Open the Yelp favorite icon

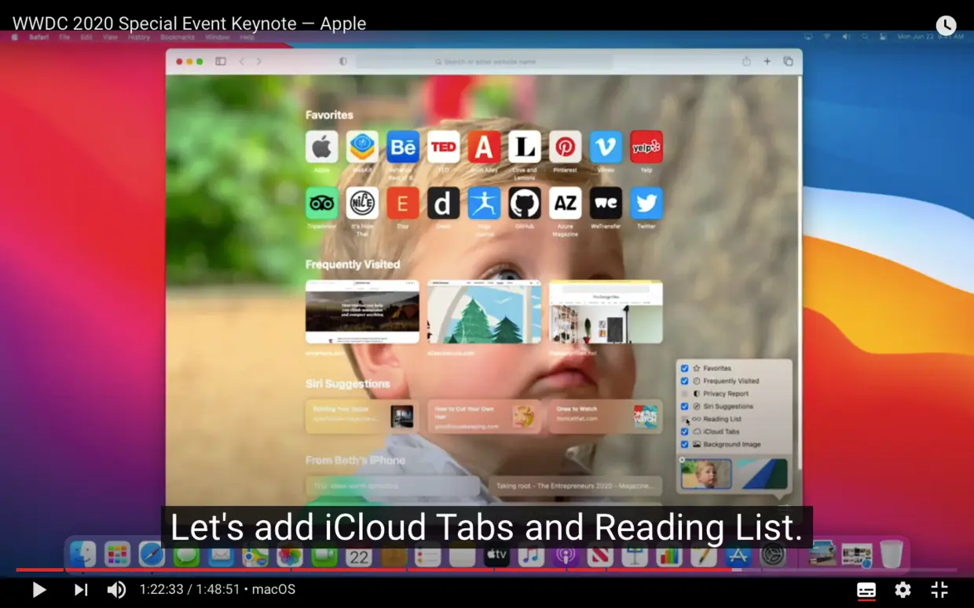coord(646,147)
